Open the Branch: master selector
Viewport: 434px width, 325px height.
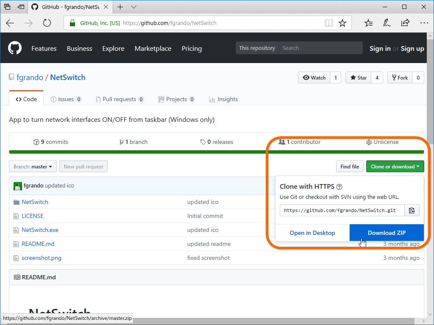(33, 166)
